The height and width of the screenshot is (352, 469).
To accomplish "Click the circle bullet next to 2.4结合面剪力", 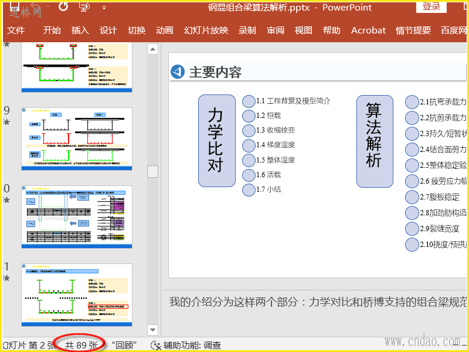I will (412, 150).
